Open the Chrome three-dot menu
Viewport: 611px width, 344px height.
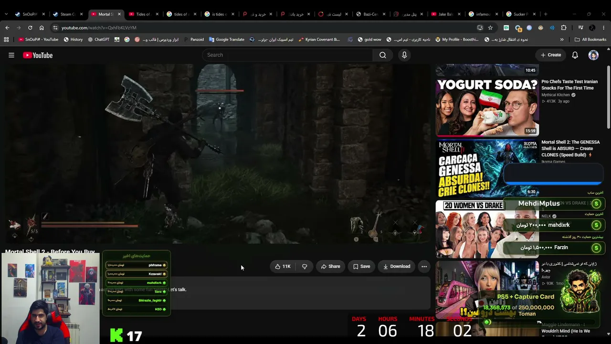click(604, 28)
